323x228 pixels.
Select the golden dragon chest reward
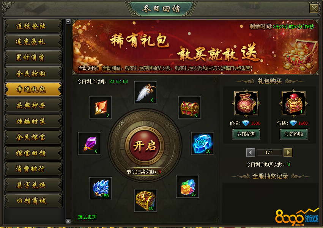click(x=145, y=201)
